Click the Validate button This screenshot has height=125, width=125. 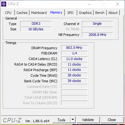(x=88, y=120)
